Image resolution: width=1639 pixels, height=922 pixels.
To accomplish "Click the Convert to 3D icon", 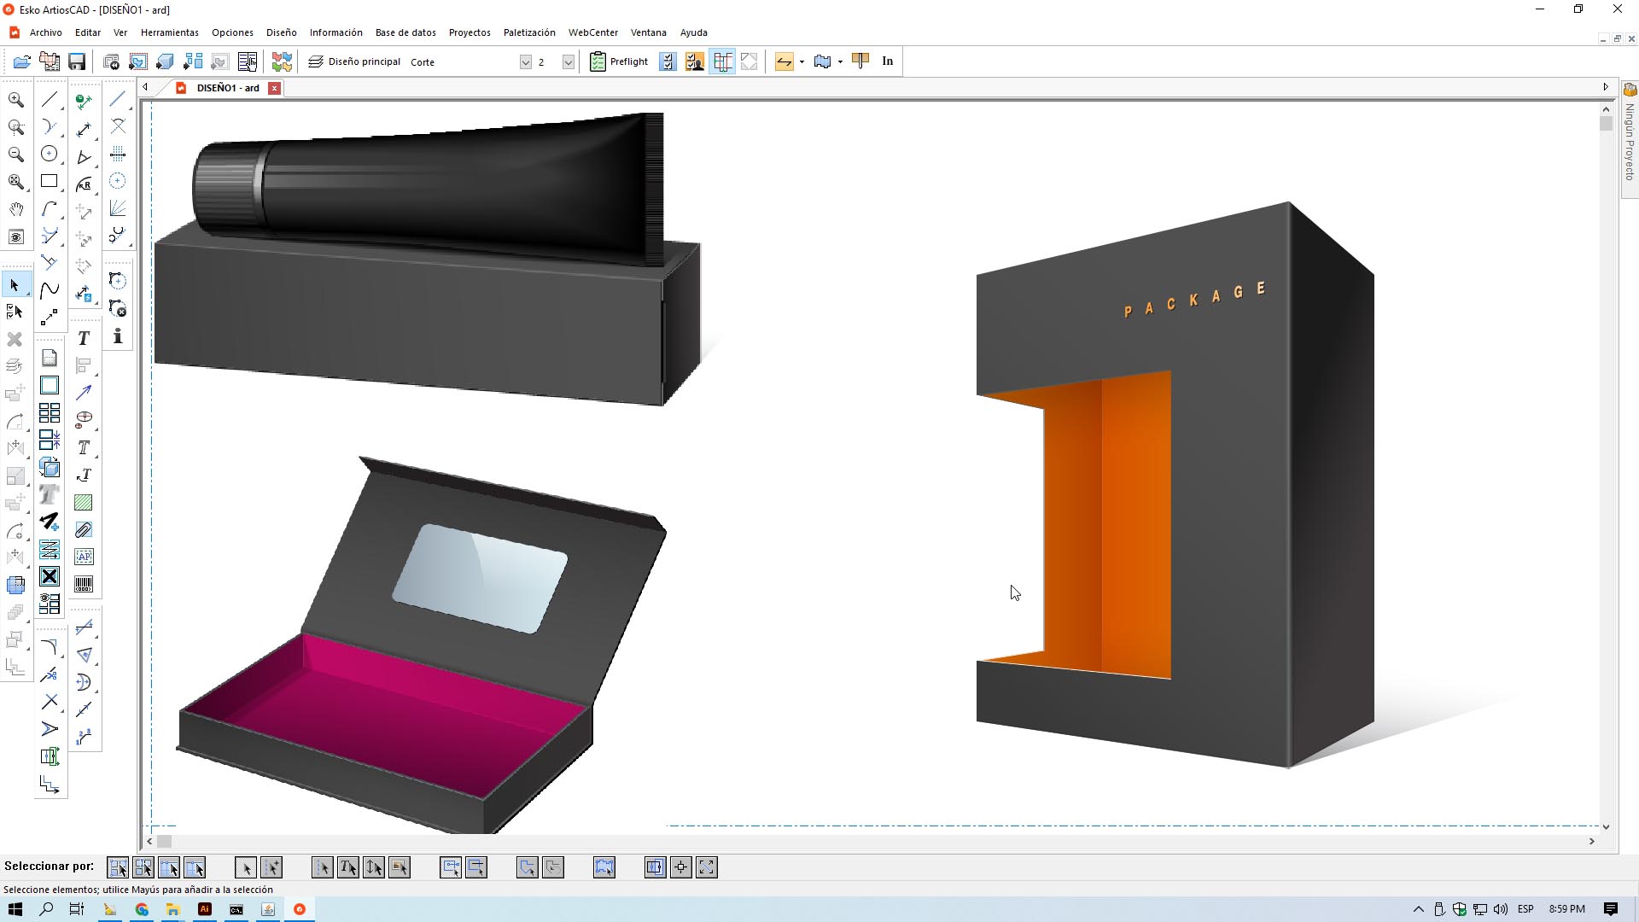I will [165, 61].
